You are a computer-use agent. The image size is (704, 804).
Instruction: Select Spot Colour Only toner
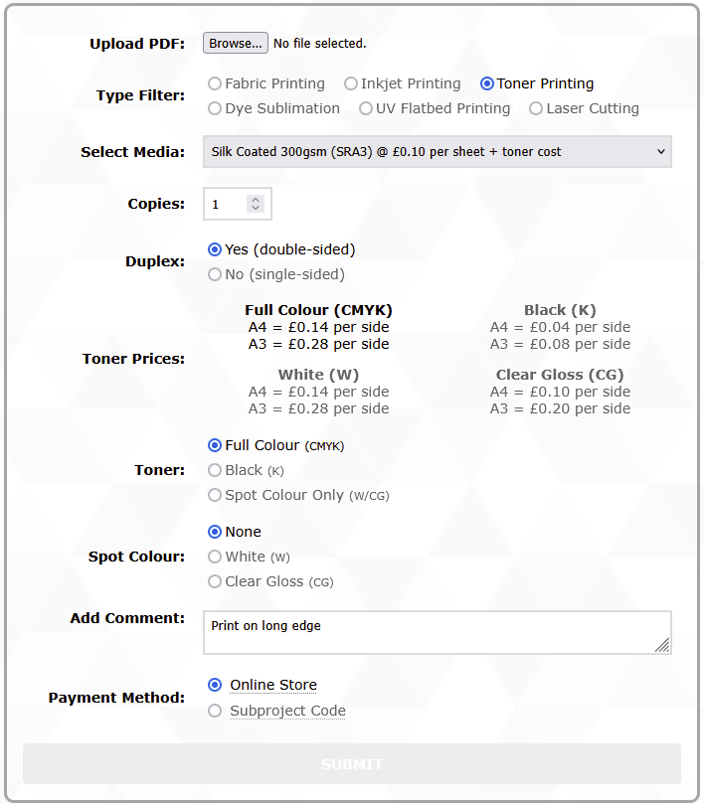(215, 495)
